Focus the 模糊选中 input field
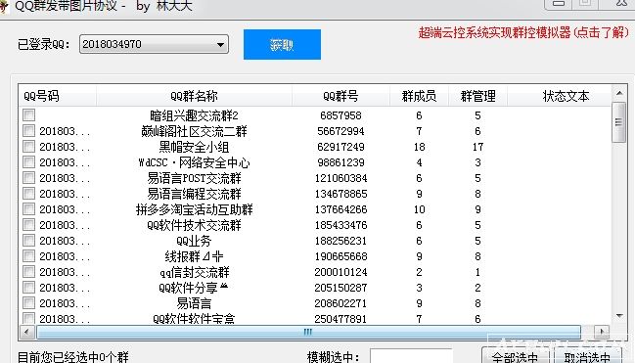 click(411, 356)
